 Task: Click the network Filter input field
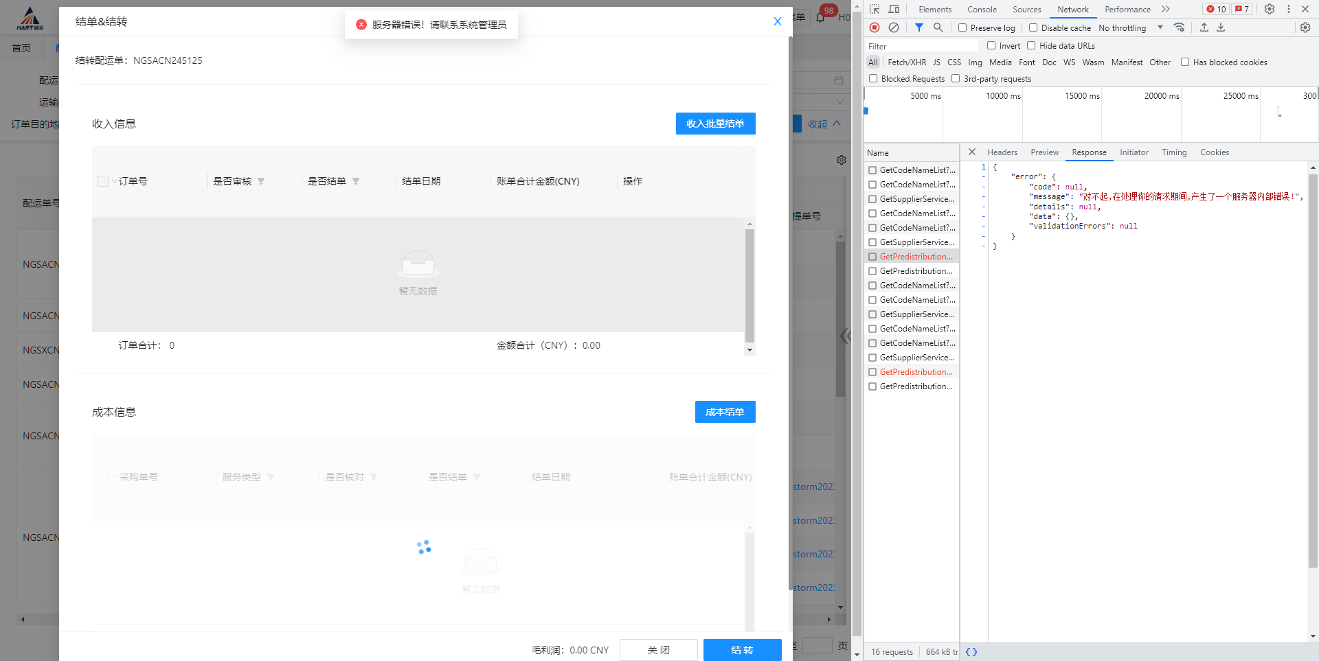921,46
